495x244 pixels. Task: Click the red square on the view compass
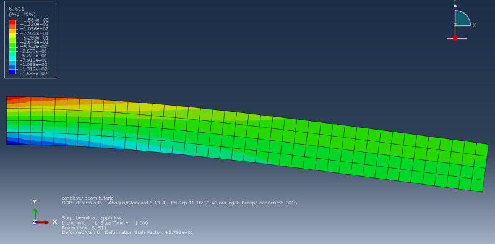pos(455,38)
